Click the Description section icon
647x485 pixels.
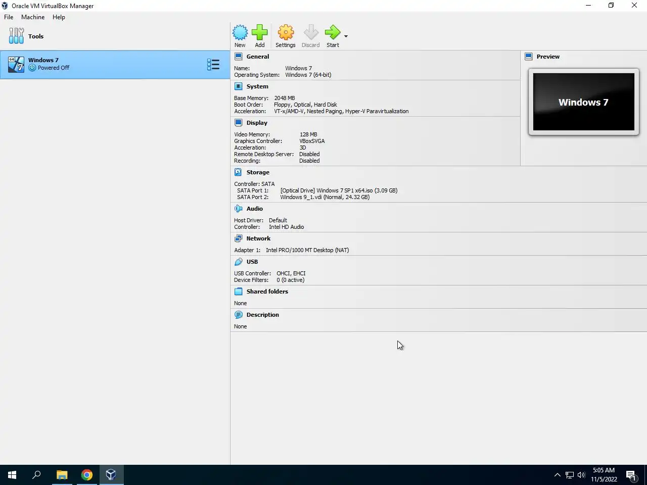click(239, 315)
